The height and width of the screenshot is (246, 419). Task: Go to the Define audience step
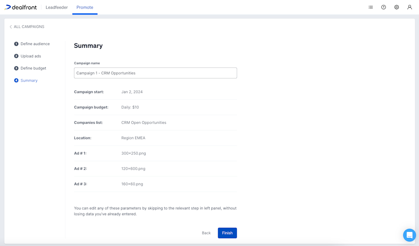[32, 44]
